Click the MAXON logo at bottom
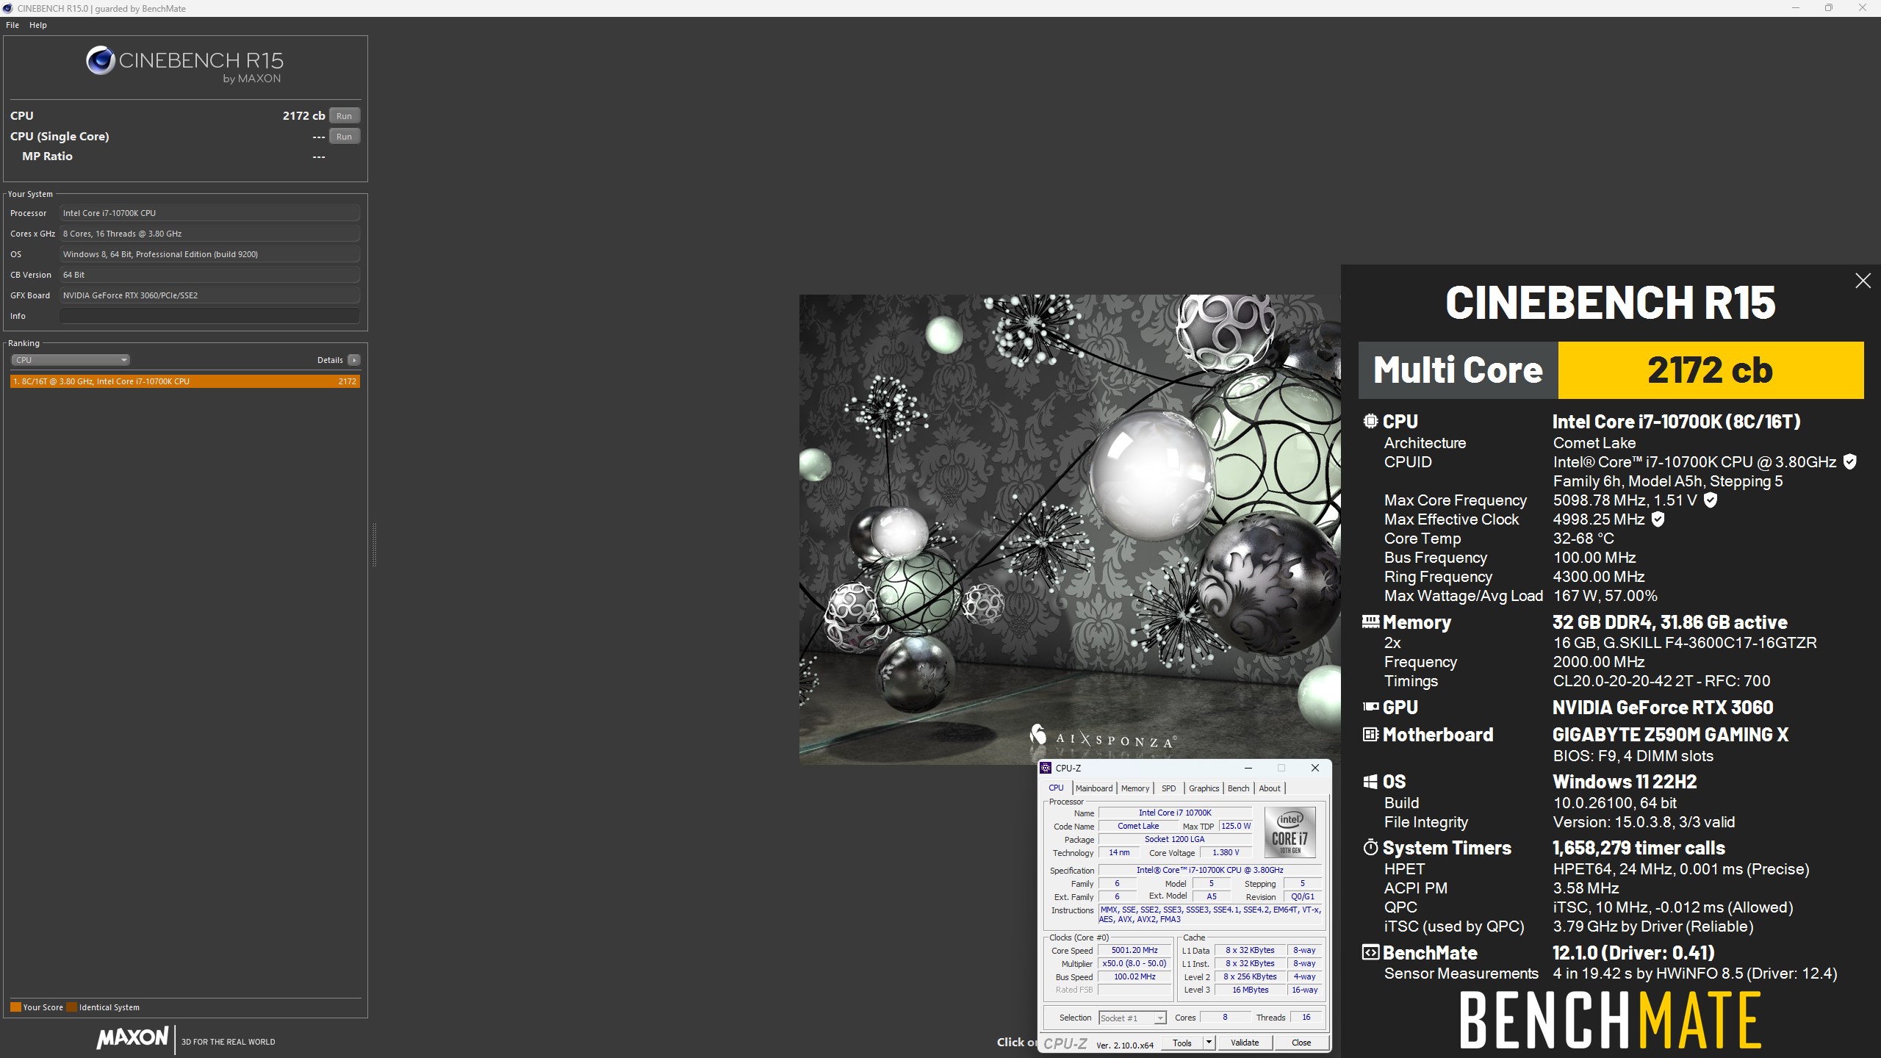Image resolution: width=1881 pixels, height=1058 pixels. tap(133, 1037)
